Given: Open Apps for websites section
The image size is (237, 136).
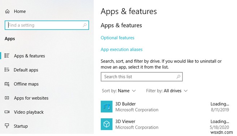Looking at the screenshot, I should pos(31,98).
